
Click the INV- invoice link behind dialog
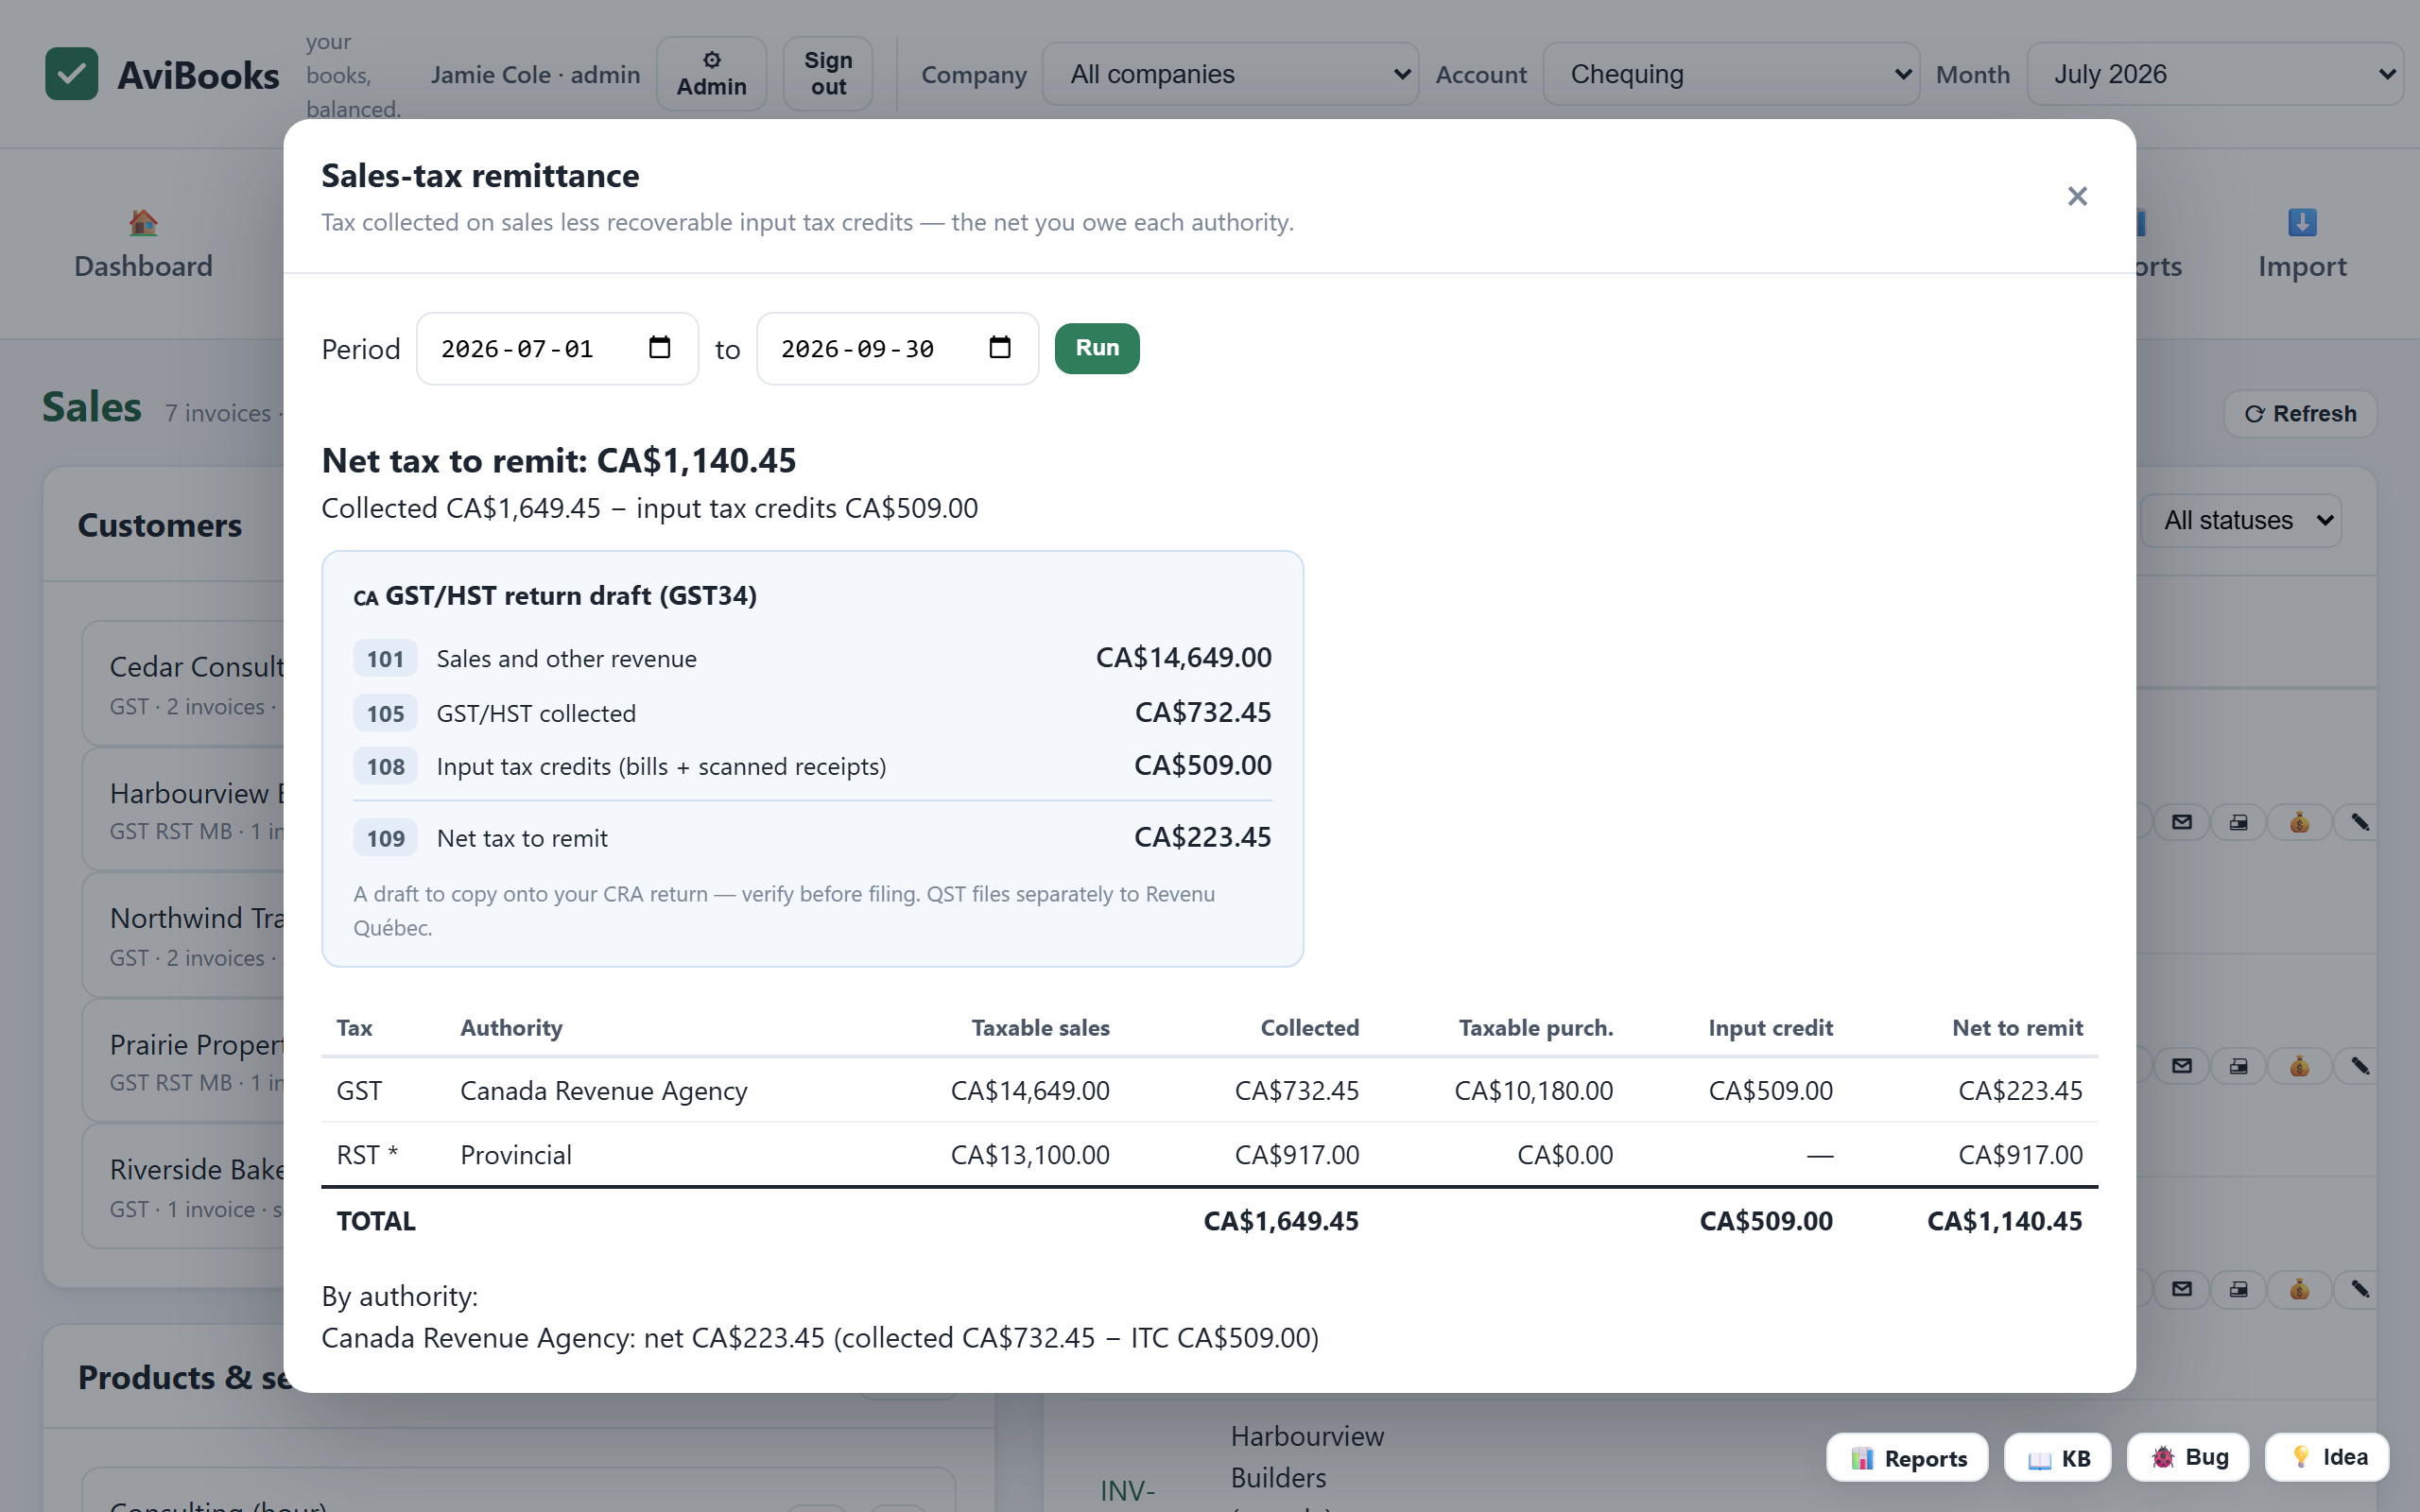[1128, 1491]
